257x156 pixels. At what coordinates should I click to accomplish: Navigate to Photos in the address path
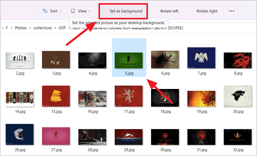21,28
